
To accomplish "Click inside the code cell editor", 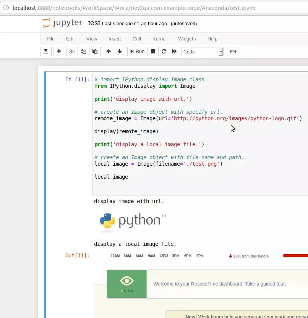I will pyautogui.click(x=200, y=134).
